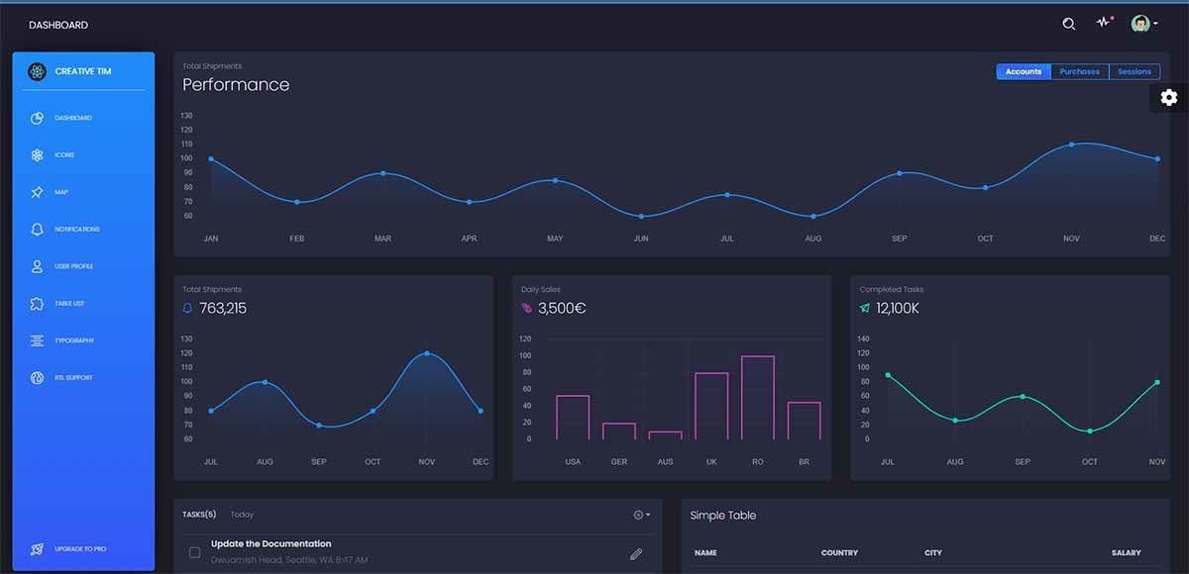Click the Dwuamish Head, Seattle task description
The image size is (1189, 574).
(x=289, y=560)
